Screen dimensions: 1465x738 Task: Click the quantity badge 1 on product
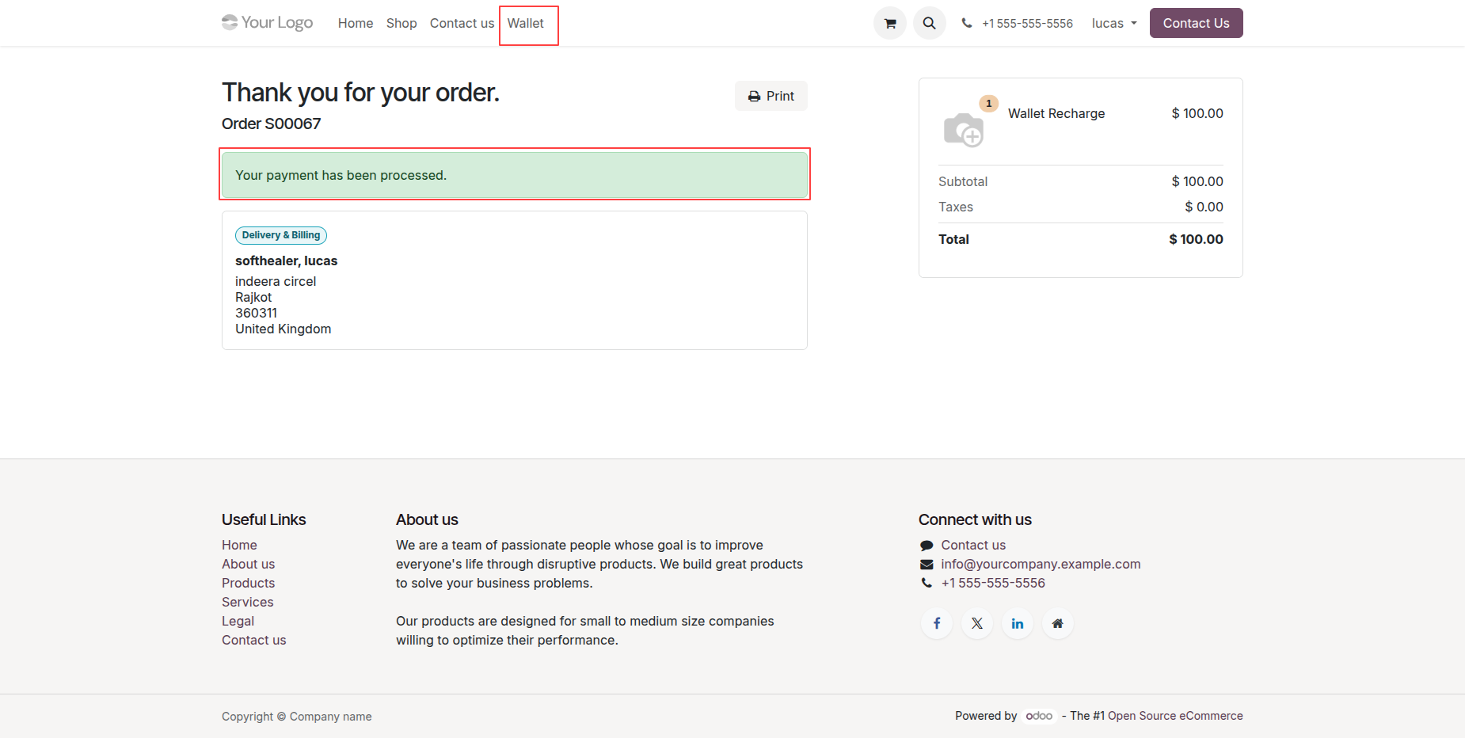pos(988,104)
